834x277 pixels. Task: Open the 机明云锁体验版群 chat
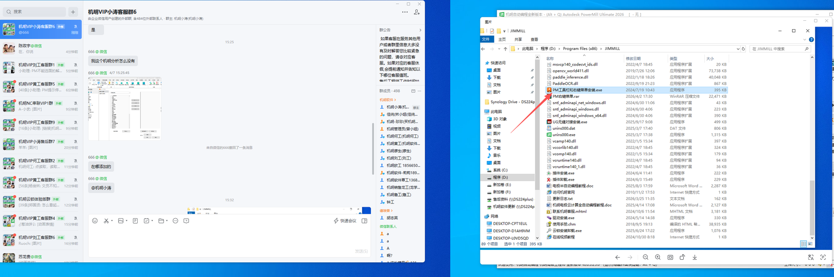click(41, 202)
